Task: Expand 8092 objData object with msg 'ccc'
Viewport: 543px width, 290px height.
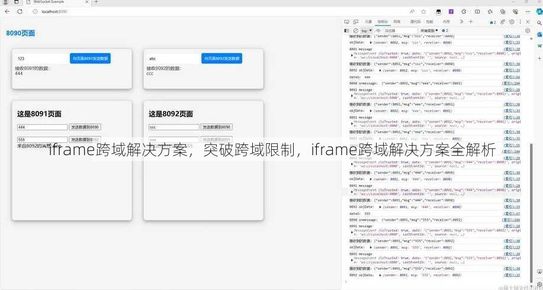Action: coord(381,70)
